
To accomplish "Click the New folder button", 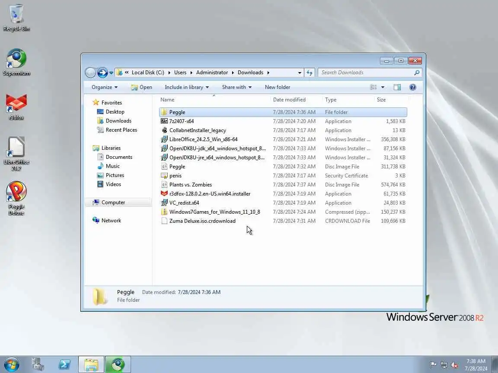I will [277, 87].
